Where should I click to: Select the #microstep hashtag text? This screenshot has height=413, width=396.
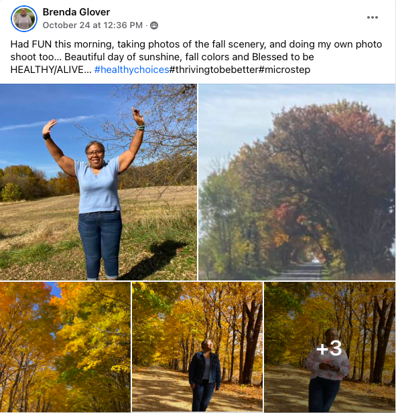[x=285, y=70]
